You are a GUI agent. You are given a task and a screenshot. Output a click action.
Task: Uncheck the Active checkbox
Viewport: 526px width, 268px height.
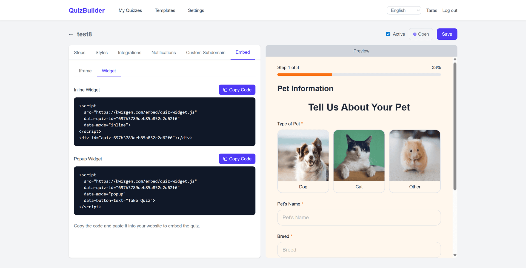388,34
